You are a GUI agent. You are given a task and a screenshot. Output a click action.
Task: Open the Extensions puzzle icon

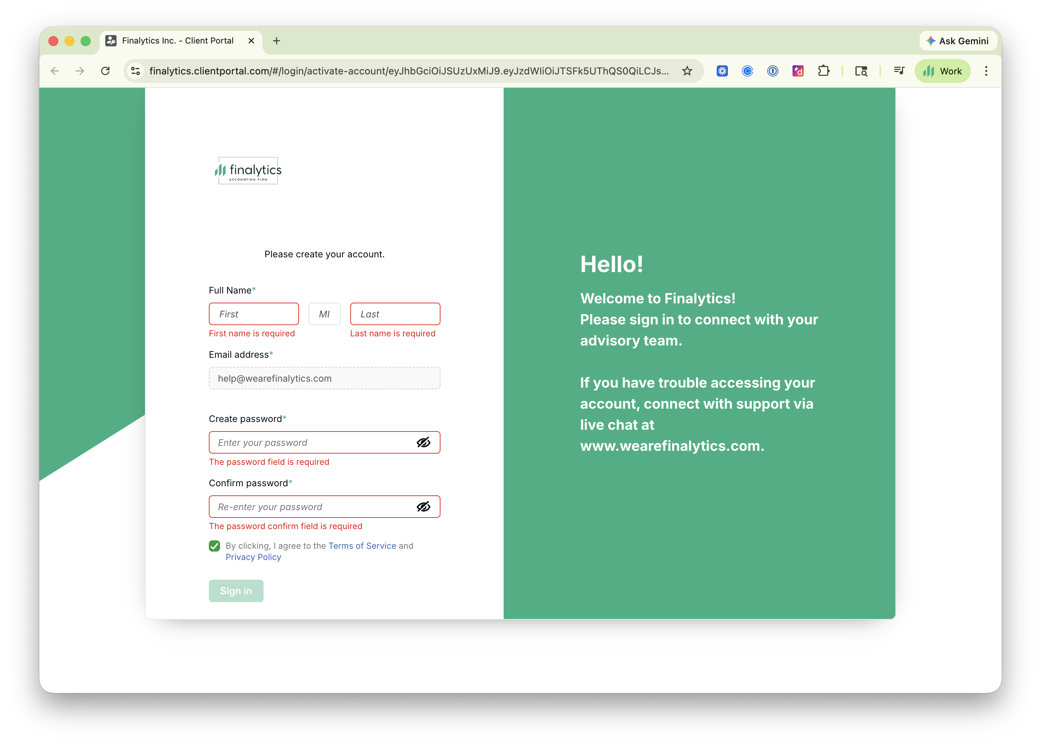823,71
